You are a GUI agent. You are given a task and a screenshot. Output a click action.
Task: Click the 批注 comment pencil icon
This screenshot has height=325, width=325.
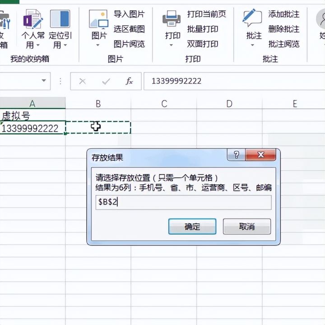[x=252, y=18]
